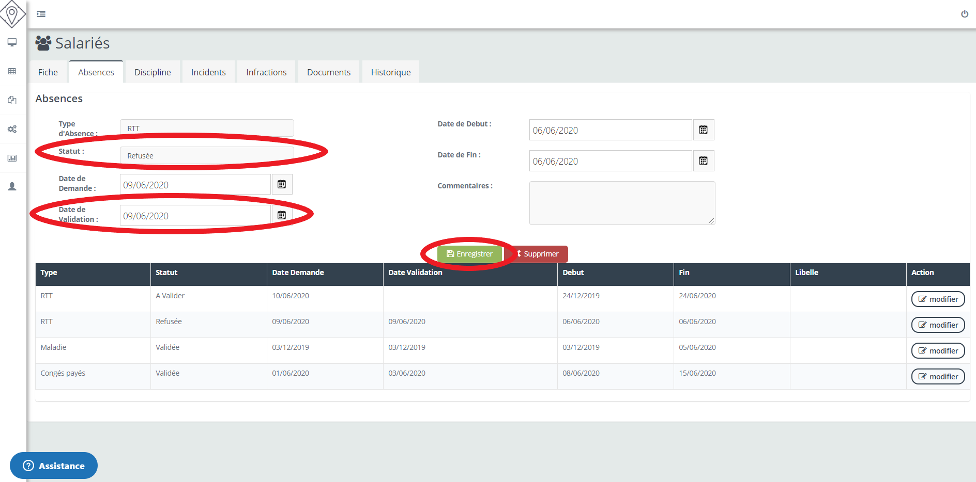Expand the Type d'Absence dropdown
The height and width of the screenshot is (482, 976).
click(x=207, y=128)
